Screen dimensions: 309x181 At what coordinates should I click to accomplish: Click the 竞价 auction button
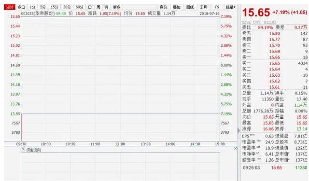click(x=163, y=7)
